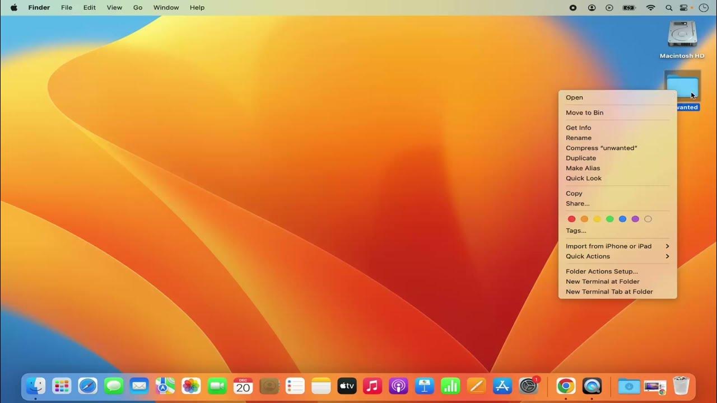The image size is (717, 403).
Task: Apply the green tag color
Action: click(609, 219)
